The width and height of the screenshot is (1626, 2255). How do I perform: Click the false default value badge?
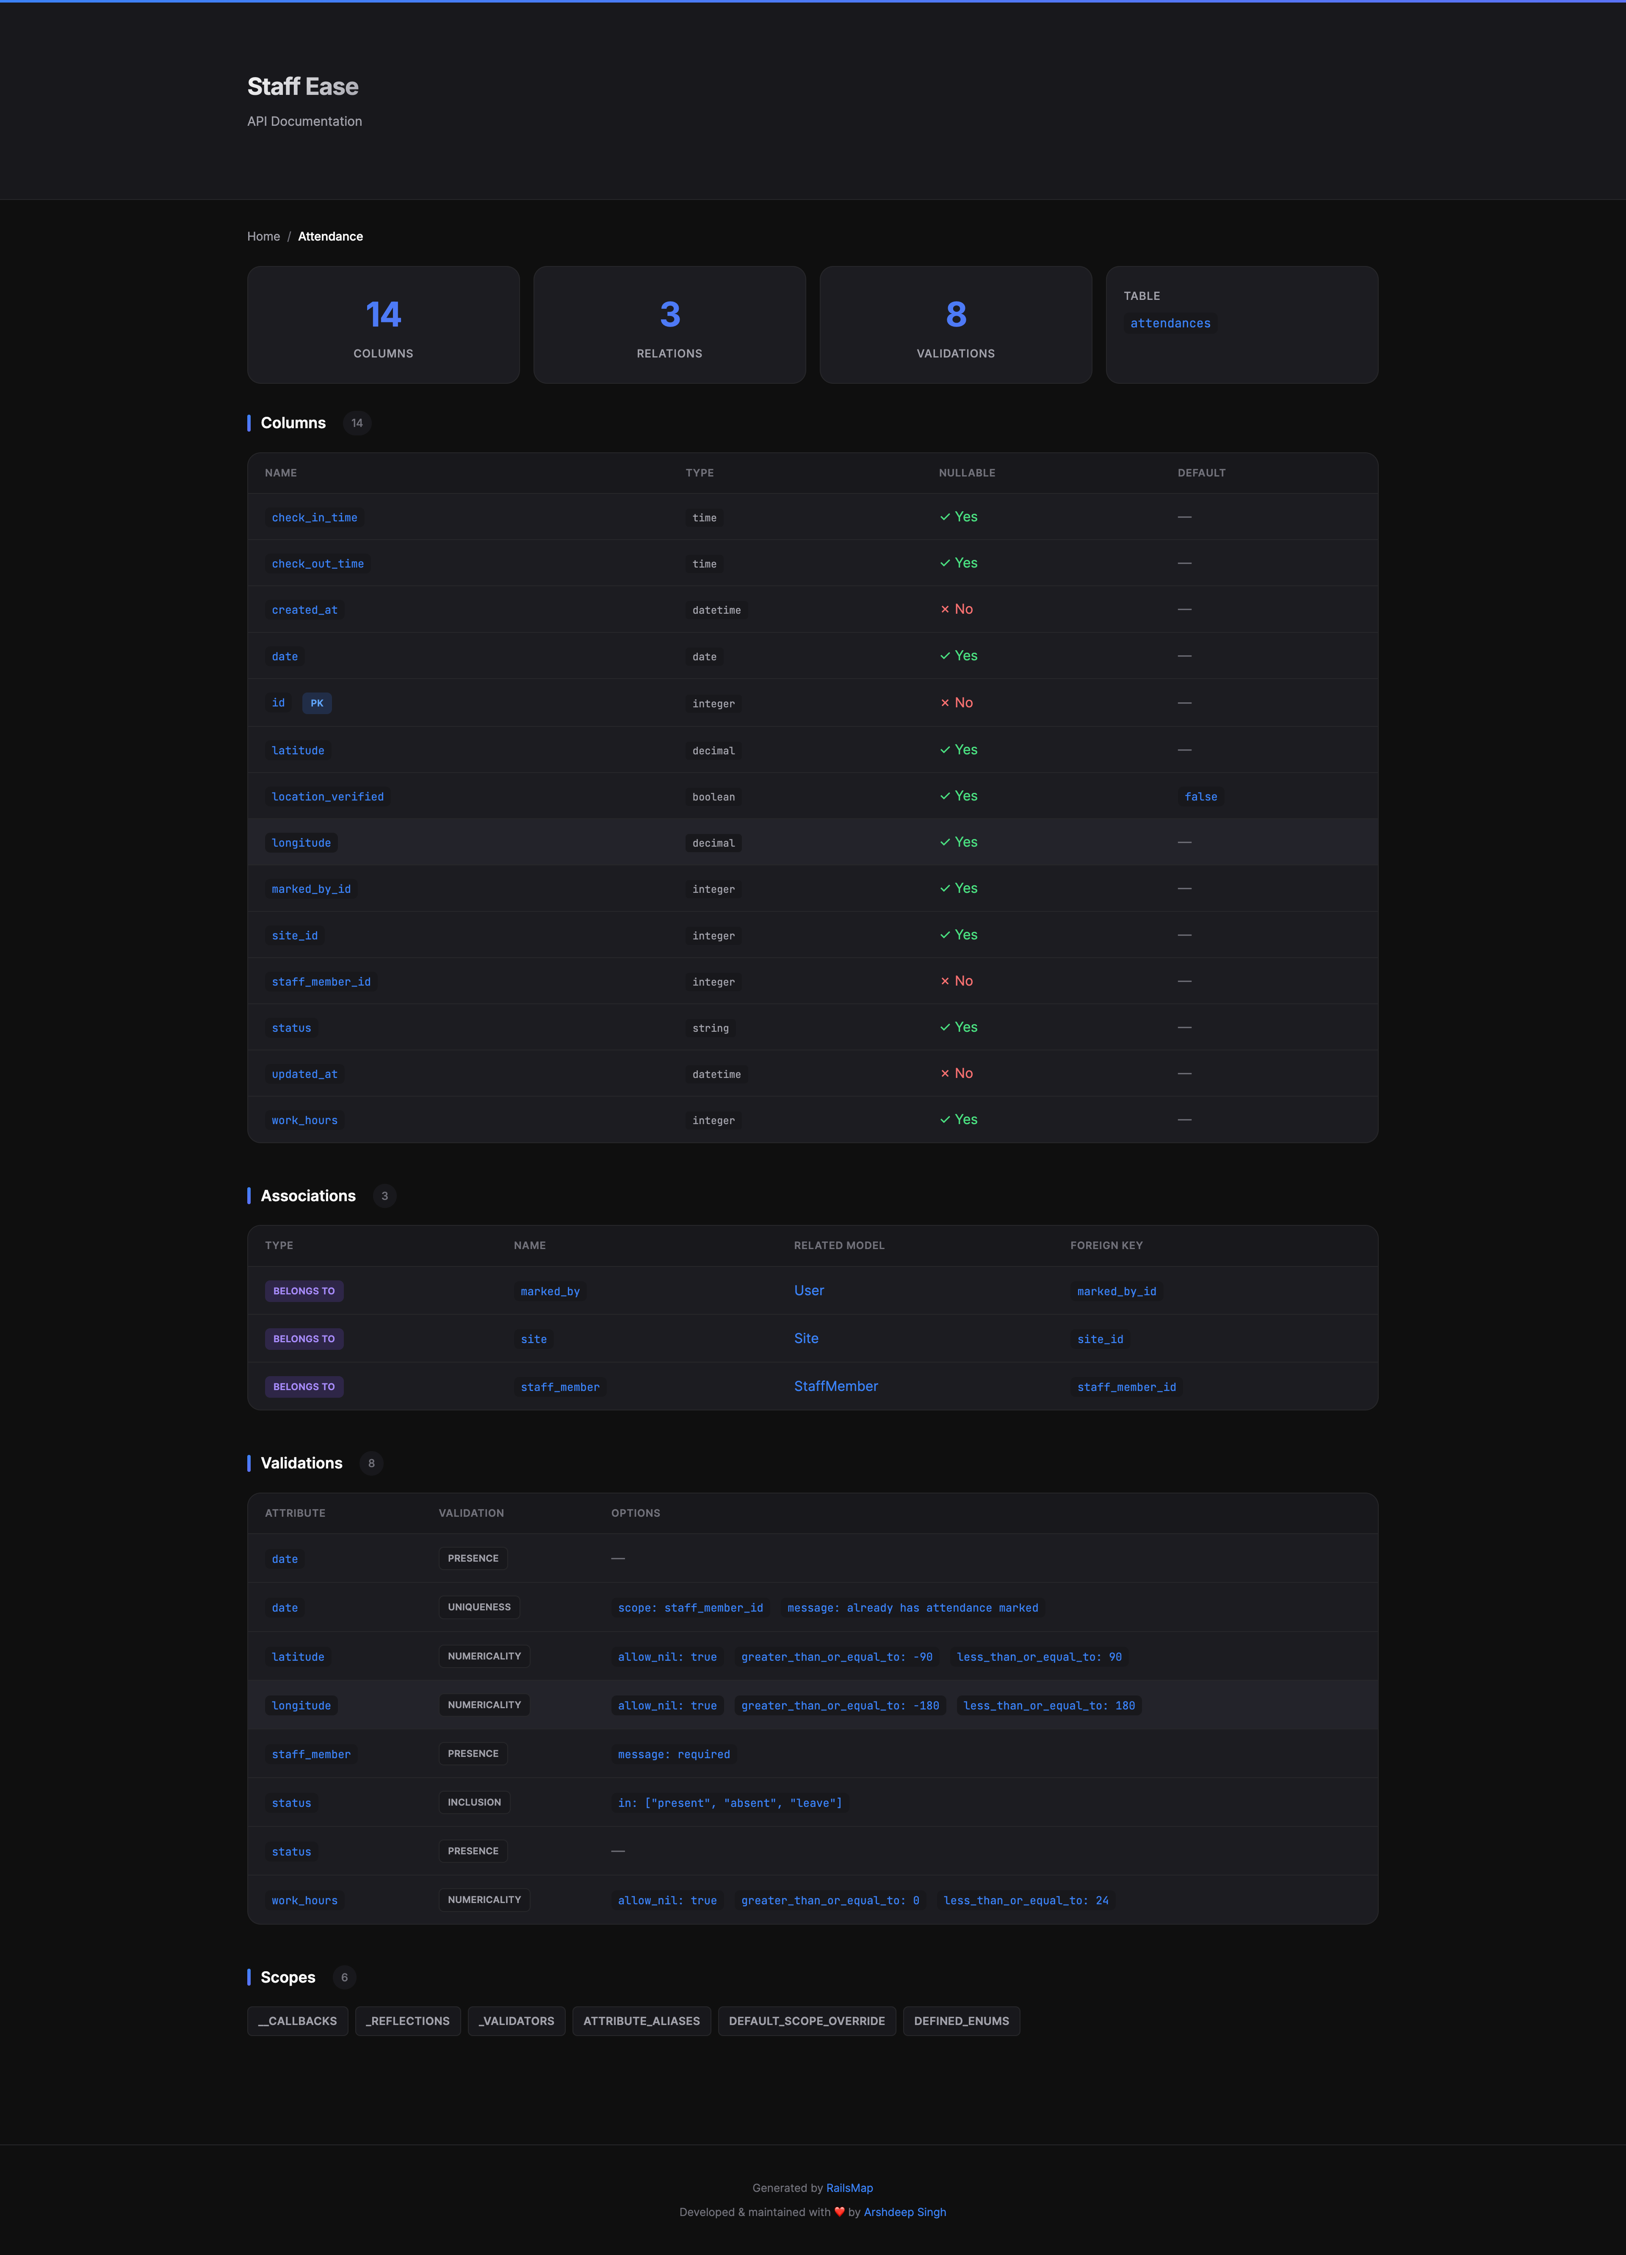1200,796
